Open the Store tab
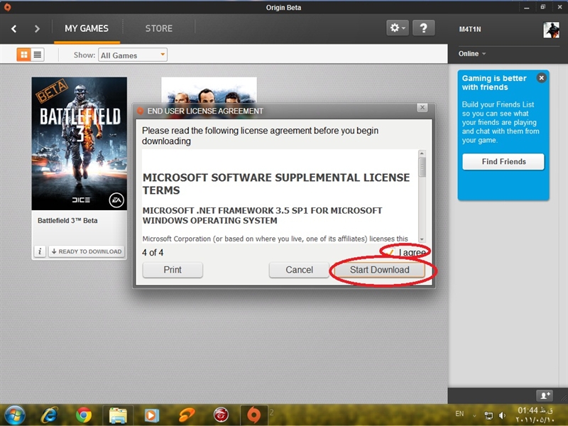The image size is (568, 426). tap(158, 29)
